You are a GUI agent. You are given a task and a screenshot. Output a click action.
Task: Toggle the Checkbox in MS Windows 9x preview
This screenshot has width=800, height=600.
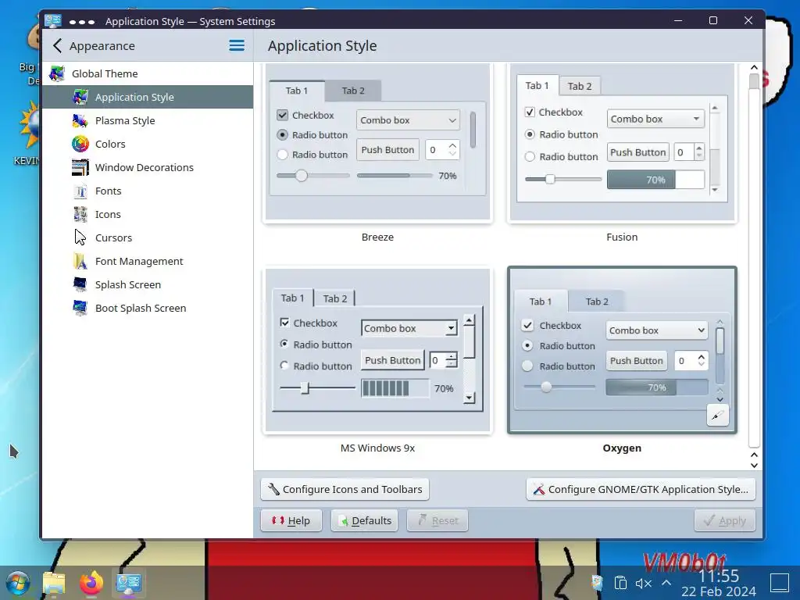click(284, 323)
